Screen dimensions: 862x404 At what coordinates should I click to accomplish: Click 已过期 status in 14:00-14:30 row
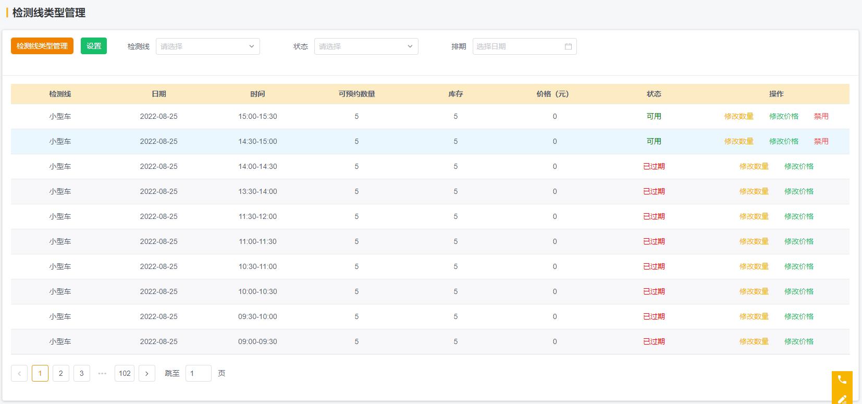point(654,166)
